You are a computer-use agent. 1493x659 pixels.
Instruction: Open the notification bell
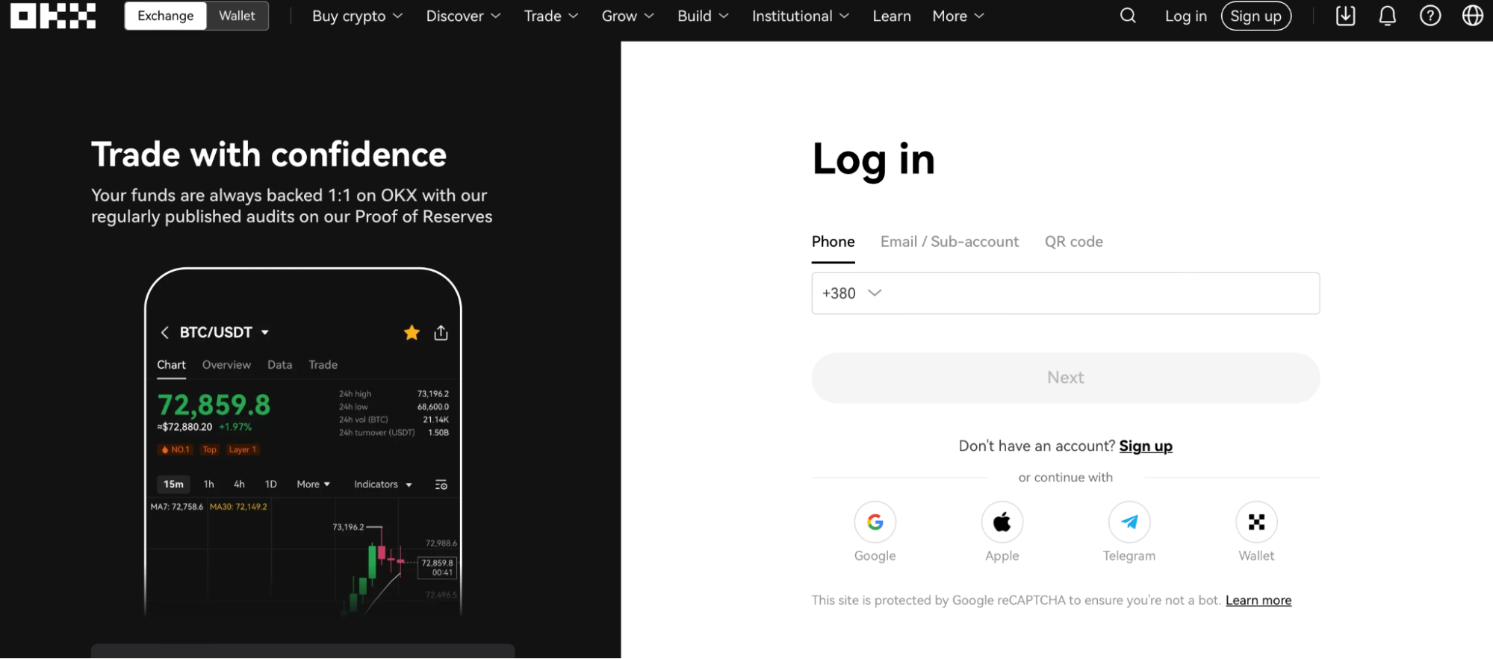coord(1387,16)
